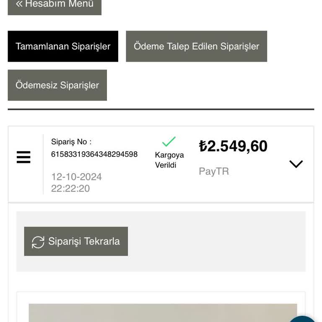Open Ödeme Talep Edilen Siparişler tab
Image resolution: width=322 pixels, height=322 pixels.
(x=196, y=46)
